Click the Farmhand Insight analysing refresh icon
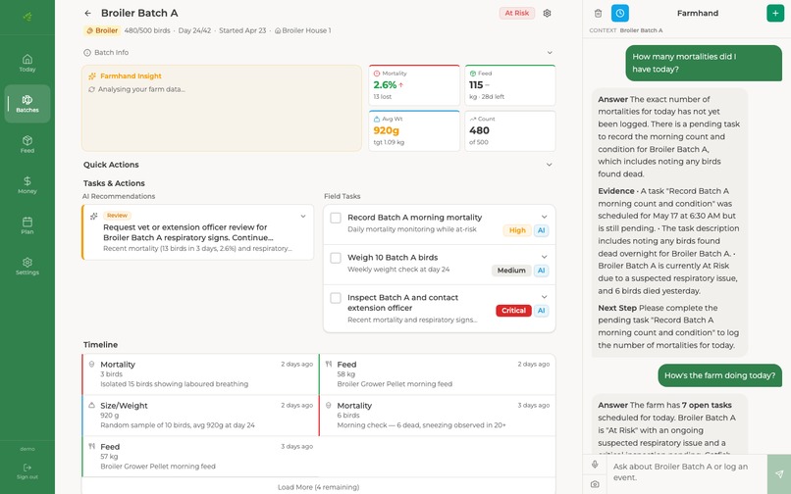The width and height of the screenshot is (791, 494). click(91, 90)
